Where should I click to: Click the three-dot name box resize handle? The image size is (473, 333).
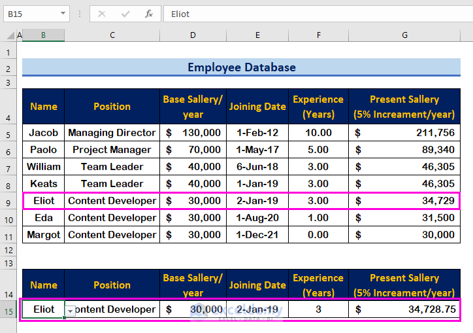79,13
